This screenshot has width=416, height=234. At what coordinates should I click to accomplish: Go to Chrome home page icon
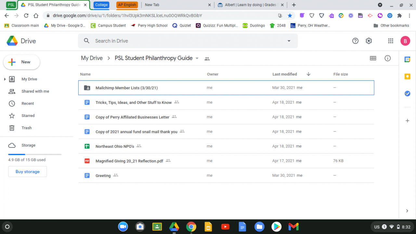(x=36, y=16)
